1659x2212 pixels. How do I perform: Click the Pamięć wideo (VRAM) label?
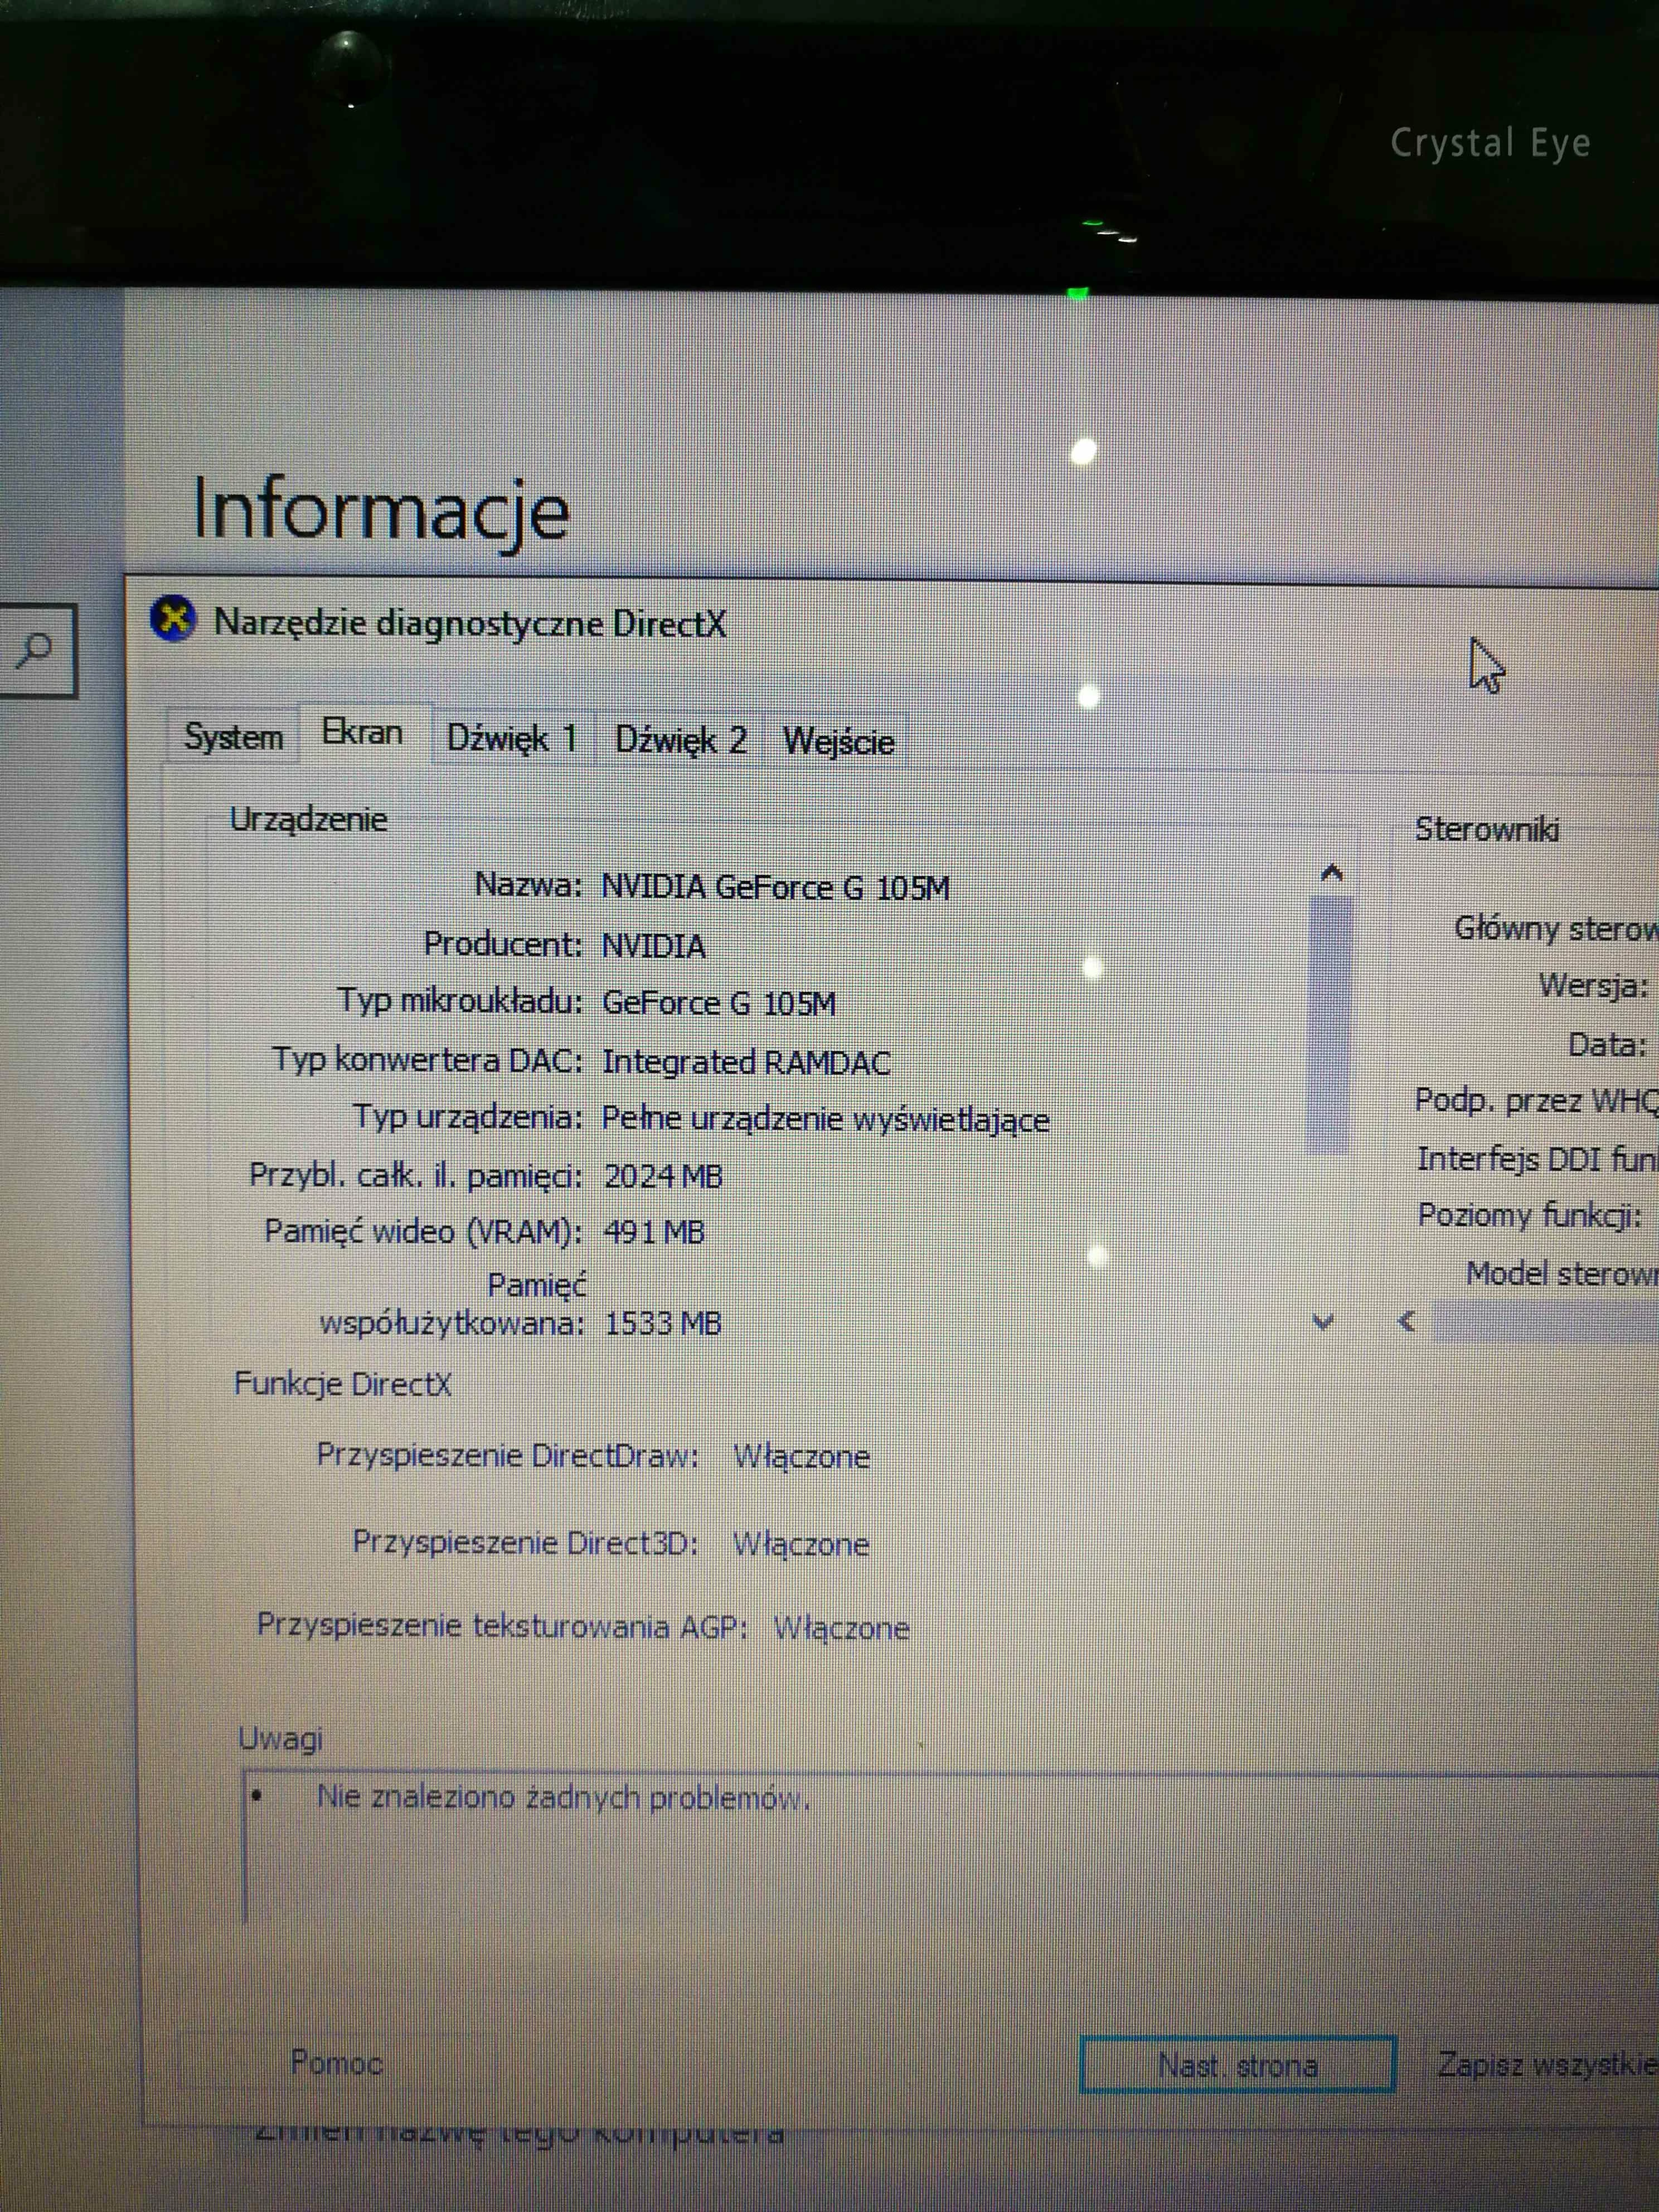pos(424,1232)
